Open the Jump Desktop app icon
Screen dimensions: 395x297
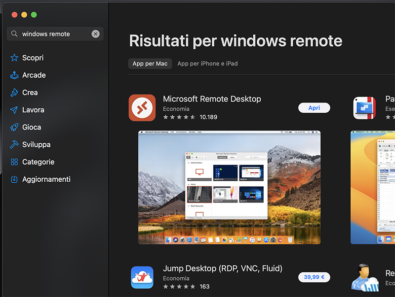coord(142,277)
